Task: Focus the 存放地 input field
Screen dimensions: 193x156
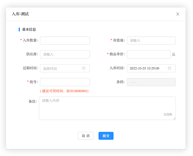Action: [x=151, y=41]
